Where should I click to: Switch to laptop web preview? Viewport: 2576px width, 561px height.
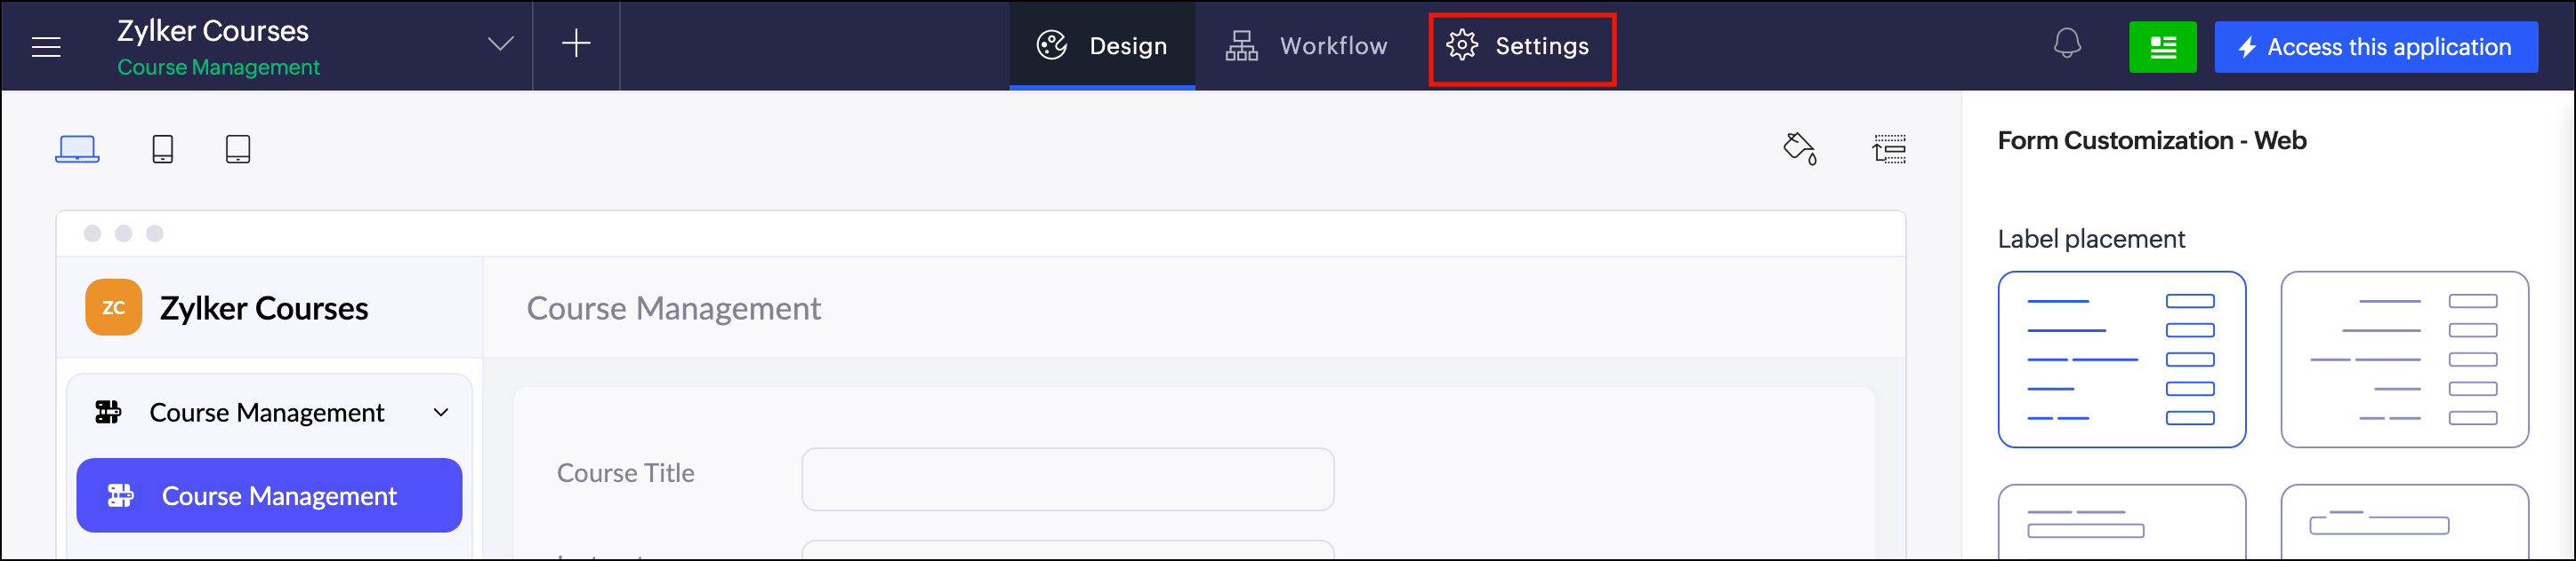77,149
